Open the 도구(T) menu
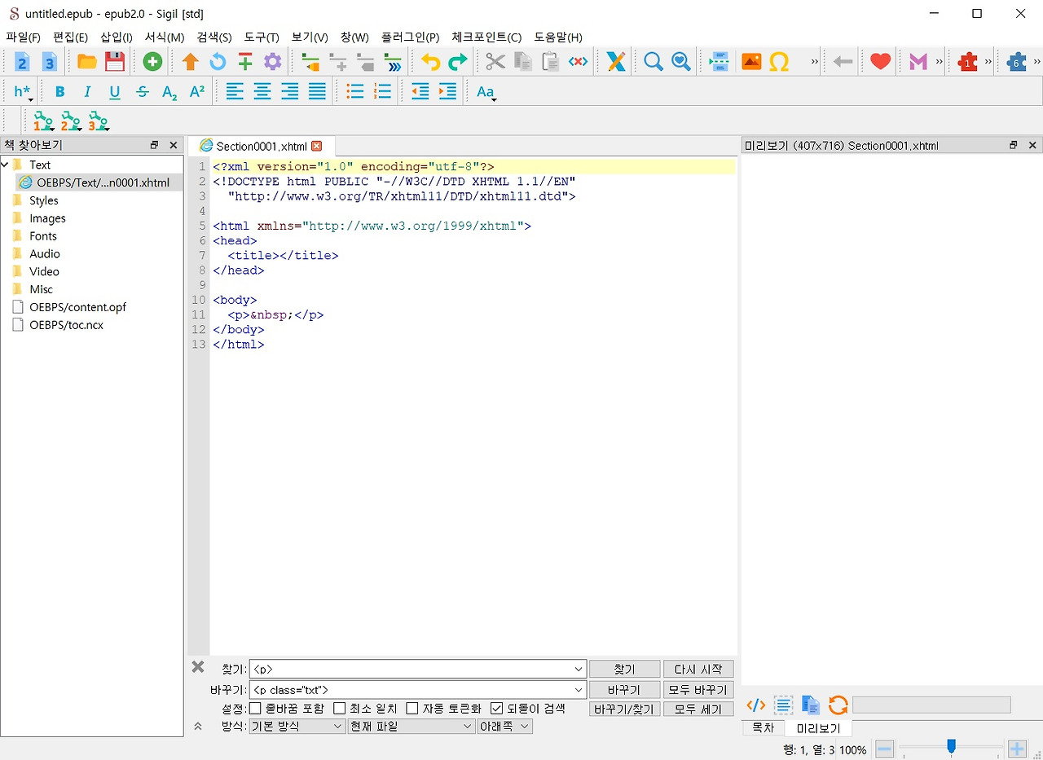Viewport: 1043px width, 760px height. coord(261,37)
